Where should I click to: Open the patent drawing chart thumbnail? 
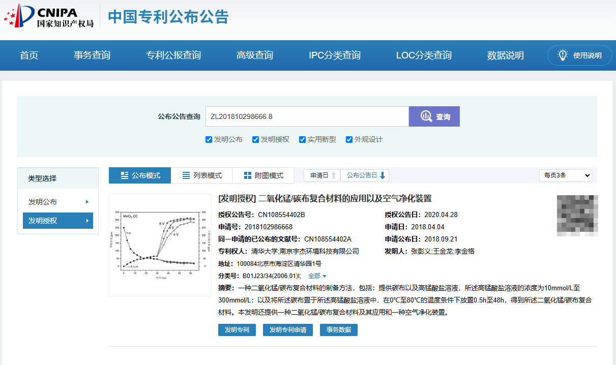pyautogui.click(x=160, y=245)
